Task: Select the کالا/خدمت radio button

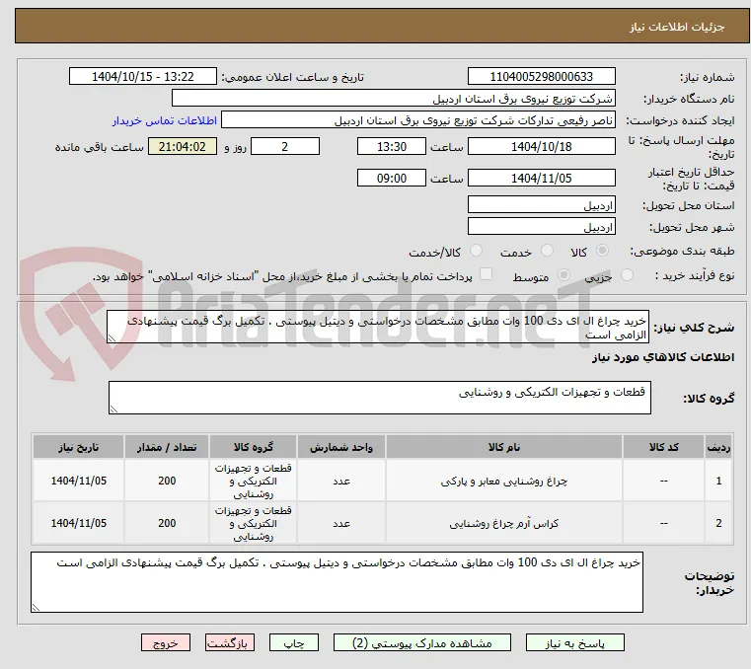Action: [x=476, y=251]
